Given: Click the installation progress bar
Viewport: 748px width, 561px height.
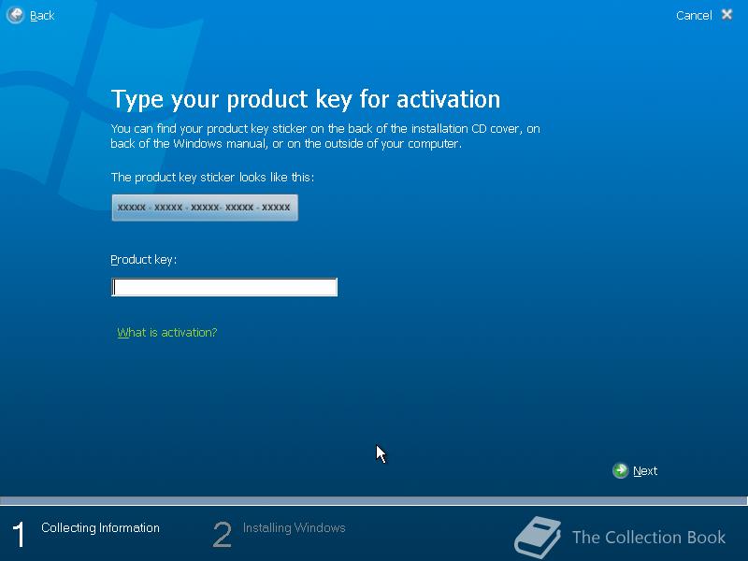Looking at the screenshot, I should (x=374, y=501).
